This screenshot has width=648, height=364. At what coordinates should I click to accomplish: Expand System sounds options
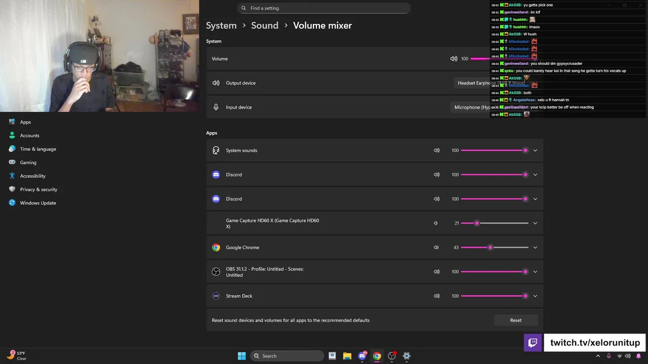(535, 150)
